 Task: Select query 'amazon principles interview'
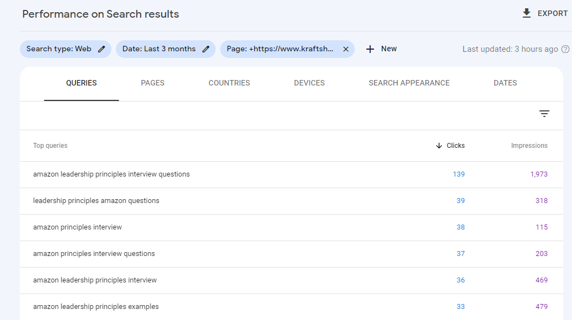pos(77,227)
